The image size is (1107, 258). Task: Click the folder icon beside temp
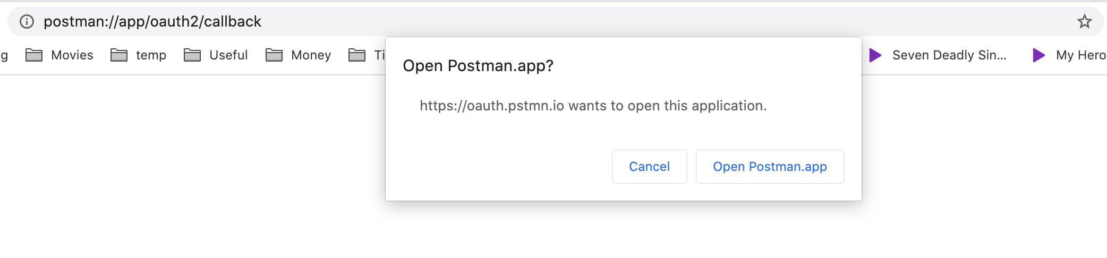click(x=119, y=55)
